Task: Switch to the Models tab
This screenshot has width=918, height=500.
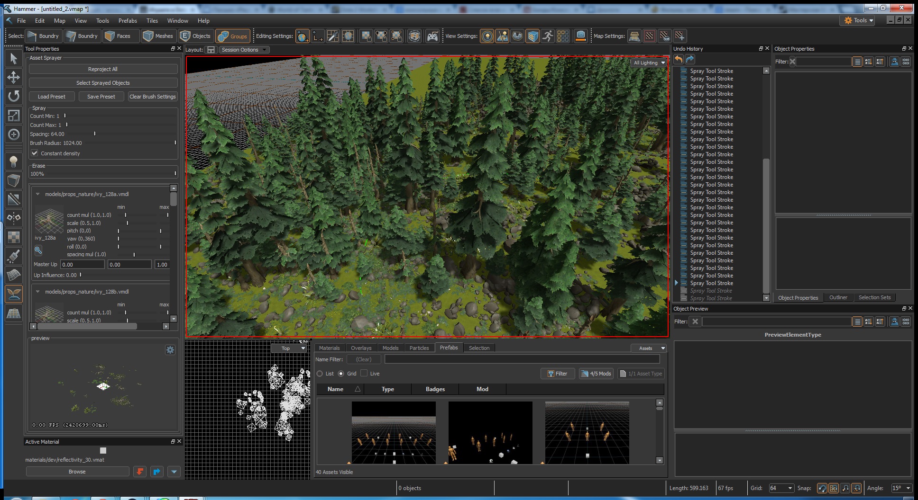Action: point(390,348)
